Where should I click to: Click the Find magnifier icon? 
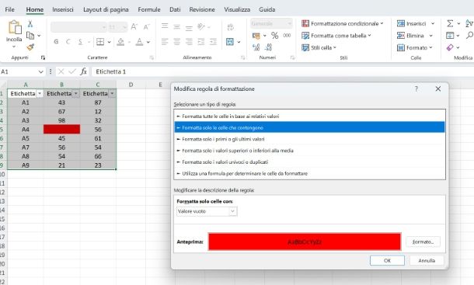(470, 36)
